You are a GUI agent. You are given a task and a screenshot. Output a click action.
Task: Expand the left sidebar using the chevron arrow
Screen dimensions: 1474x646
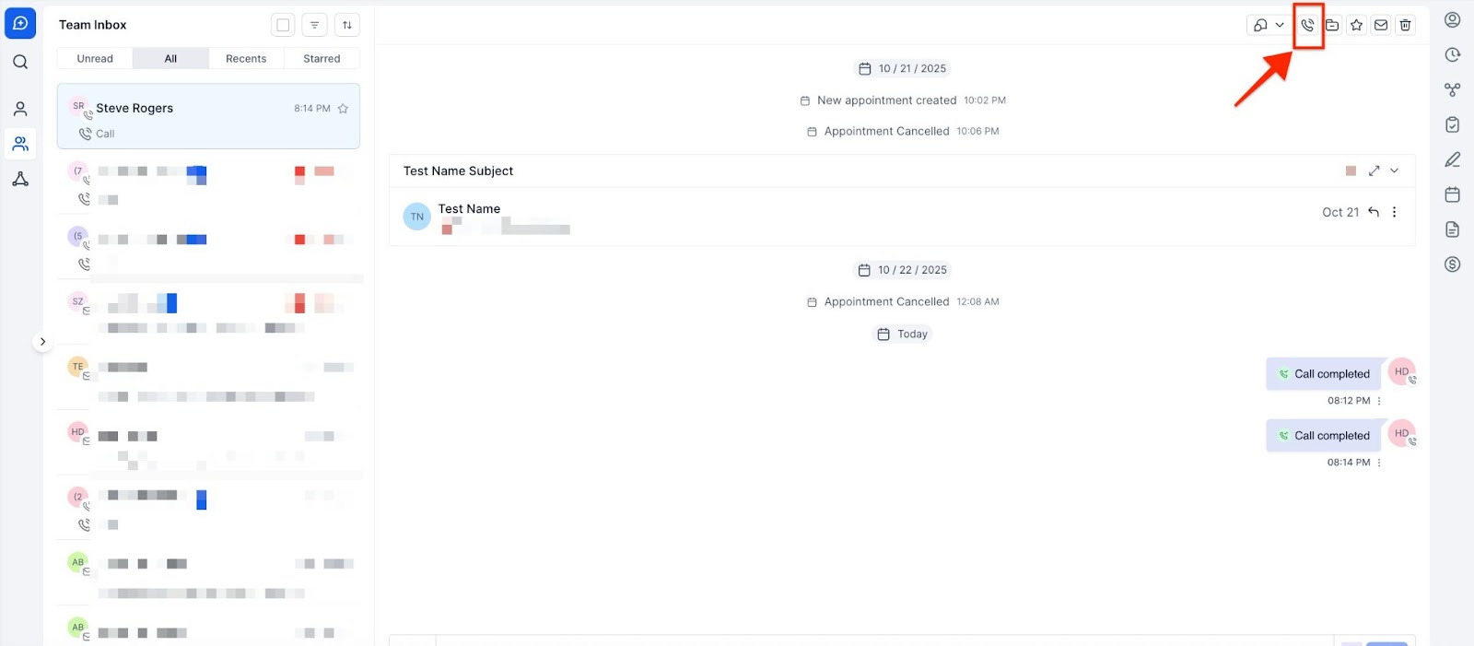[42, 342]
